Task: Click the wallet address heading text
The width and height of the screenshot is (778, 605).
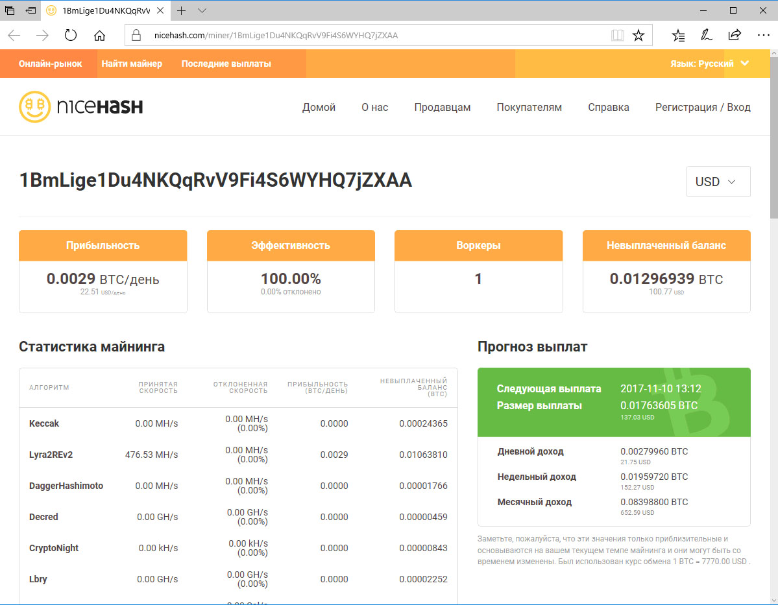Action: point(215,180)
